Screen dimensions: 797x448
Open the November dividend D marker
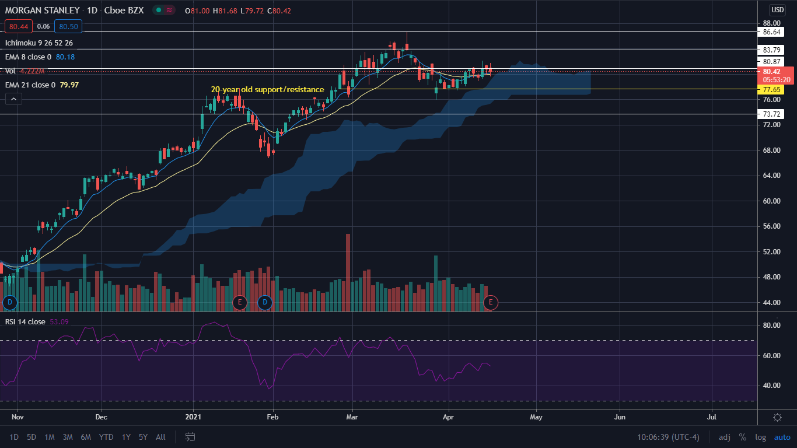(9, 302)
